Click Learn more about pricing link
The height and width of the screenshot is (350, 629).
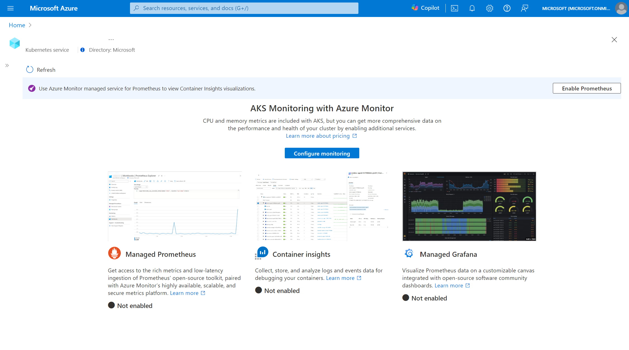click(x=322, y=136)
